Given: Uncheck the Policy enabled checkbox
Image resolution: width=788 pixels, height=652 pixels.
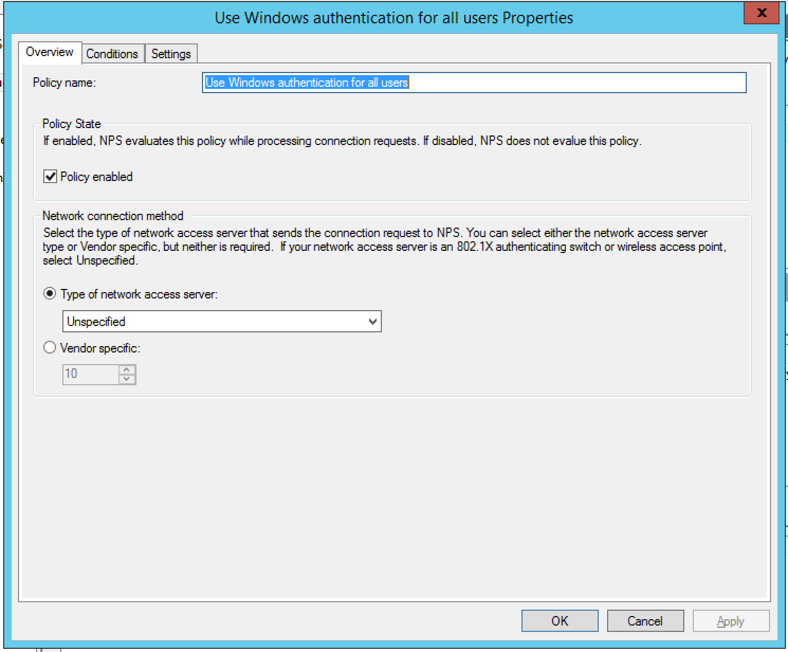Looking at the screenshot, I should point(50,177).
